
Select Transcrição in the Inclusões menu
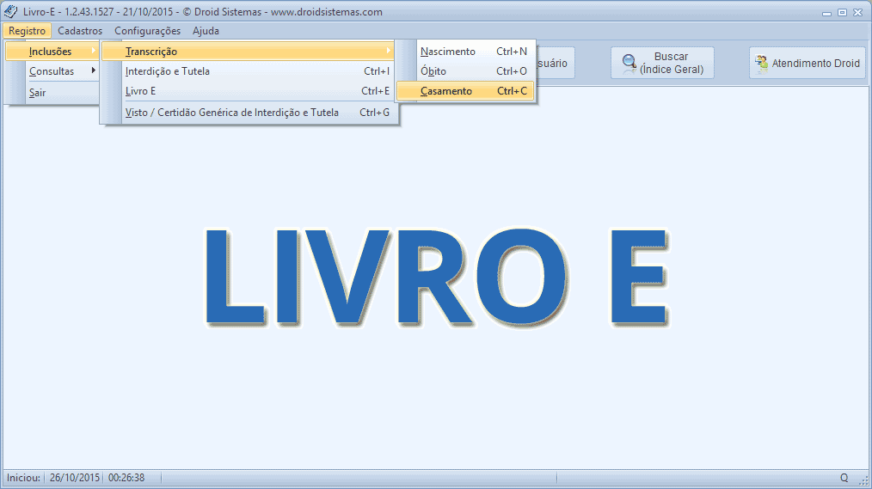pos(248,51)
